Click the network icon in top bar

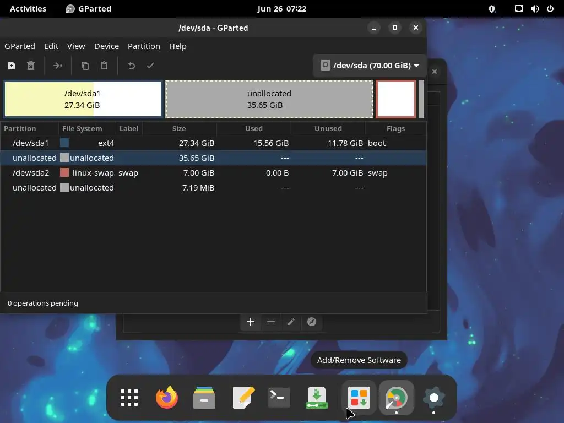pyautogui.click(x=519, y=9)
